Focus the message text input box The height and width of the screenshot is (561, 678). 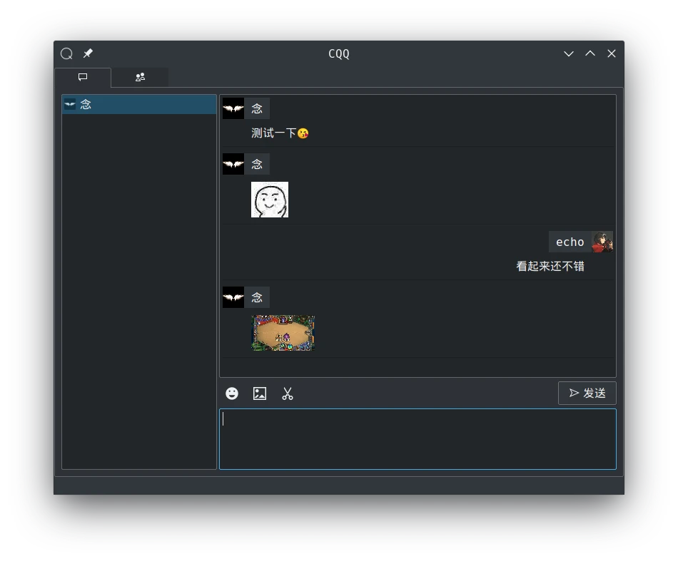point(417,438)
